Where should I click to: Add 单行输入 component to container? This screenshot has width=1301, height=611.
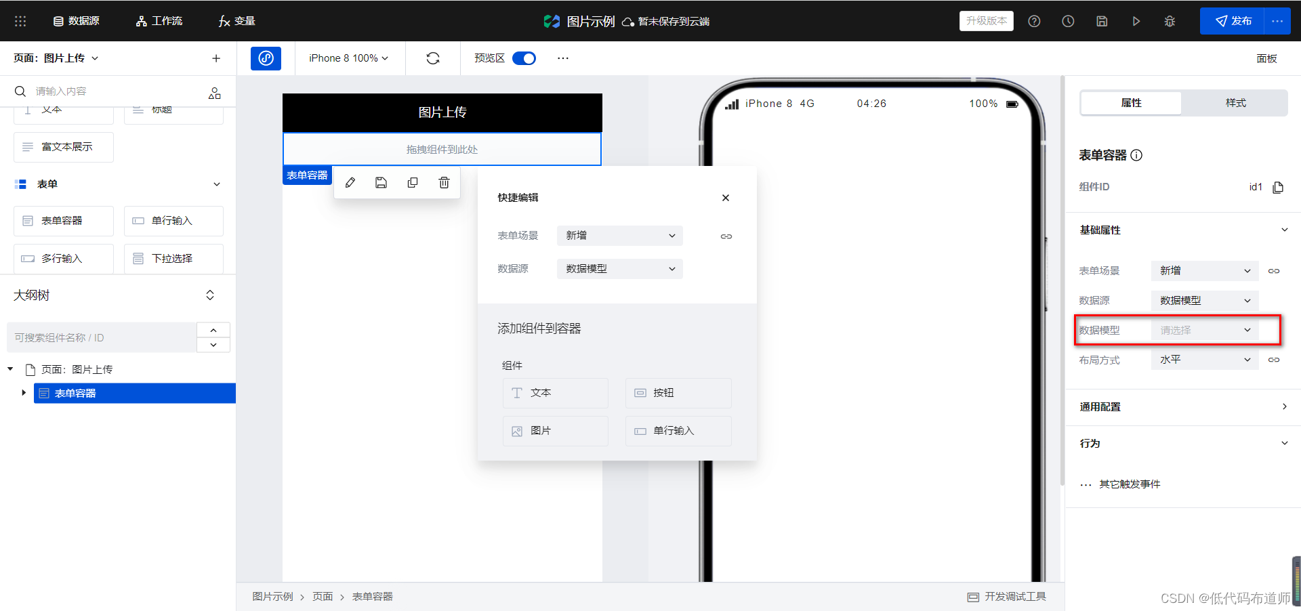[678, 431]
